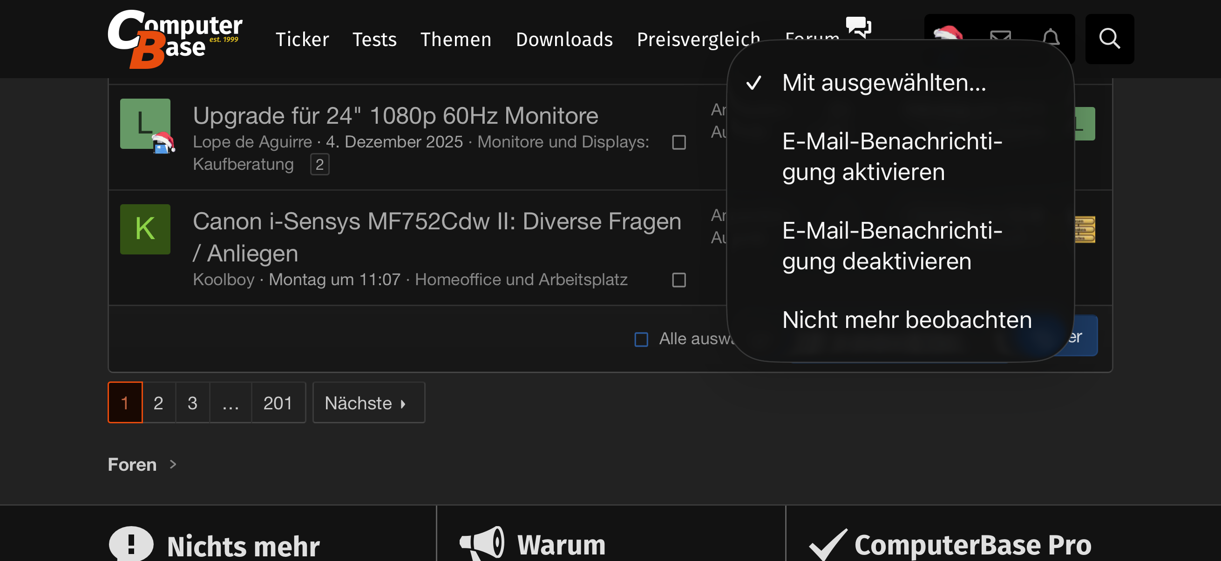Open Lope de Aguirre's avatar

coord(145,124)
